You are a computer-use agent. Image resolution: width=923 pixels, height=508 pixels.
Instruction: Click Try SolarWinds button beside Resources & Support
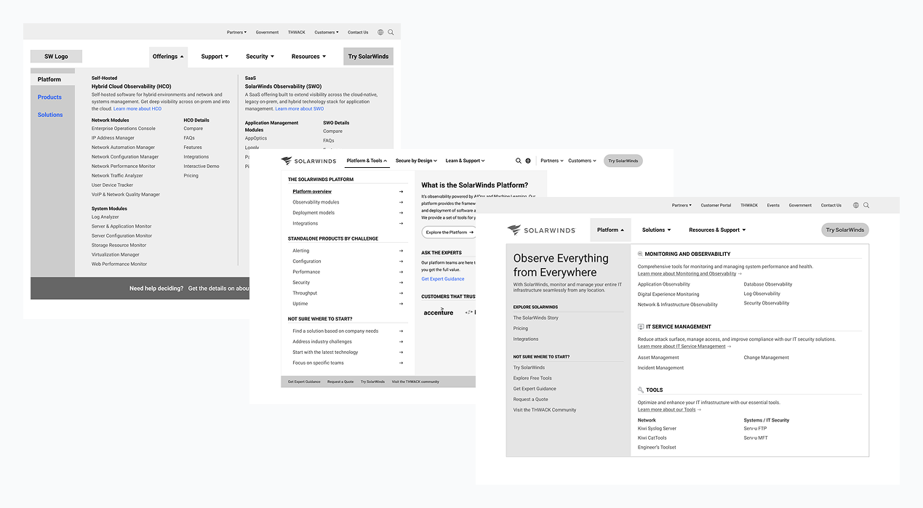point(845,230)
